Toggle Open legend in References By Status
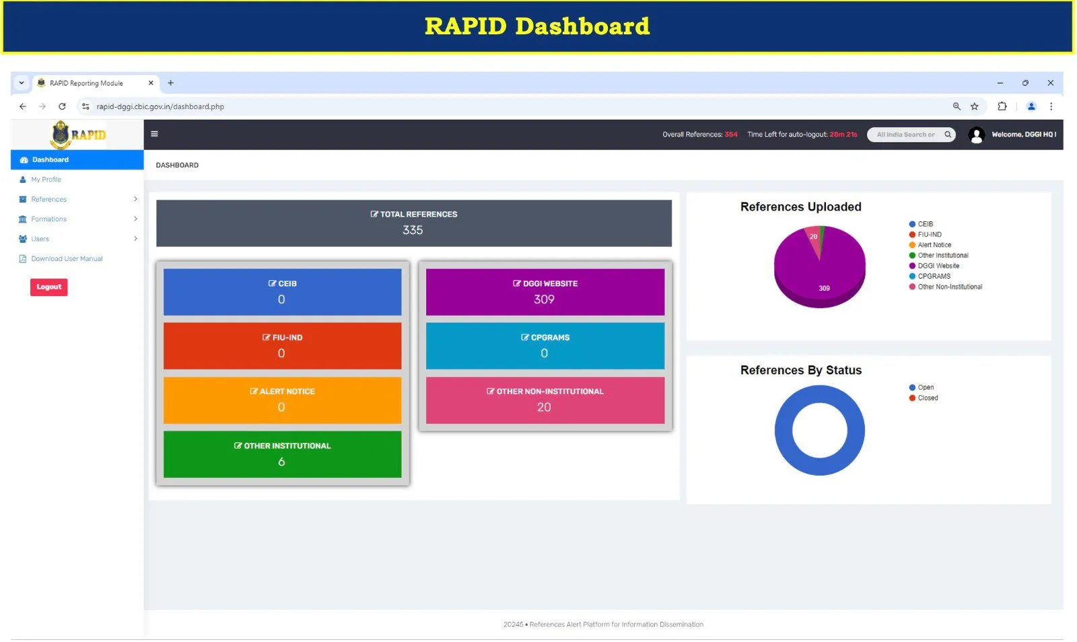Viewport: 1077px width, 642px height. [922, 388]
